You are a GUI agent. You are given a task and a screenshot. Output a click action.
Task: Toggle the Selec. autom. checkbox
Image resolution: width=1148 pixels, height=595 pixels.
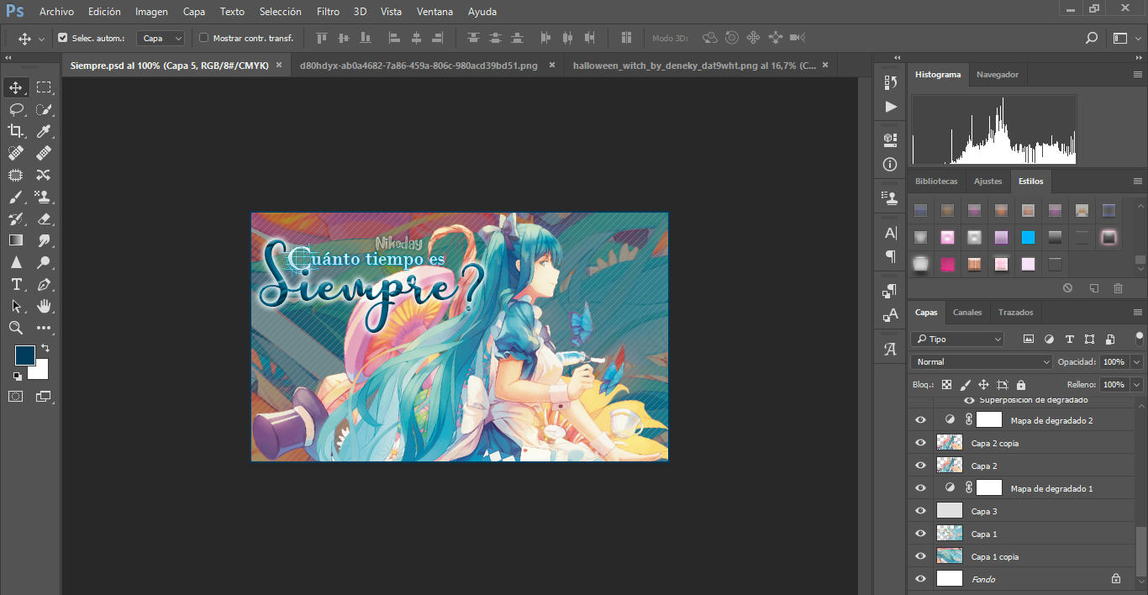click(63, 38)
